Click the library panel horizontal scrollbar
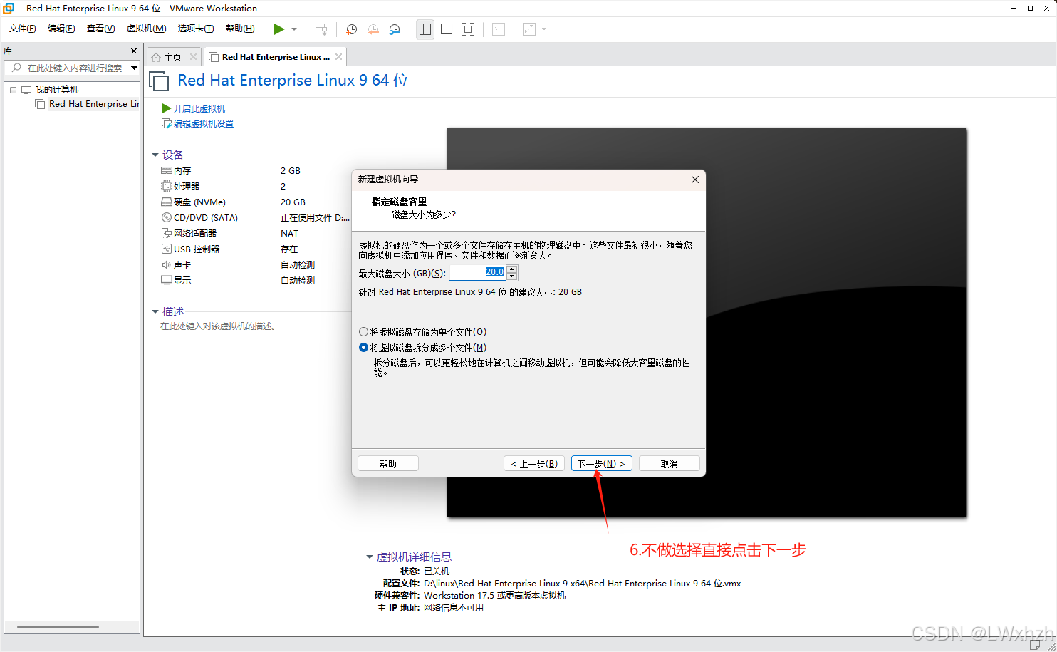The image size is (1057, 652). [58, 627]
